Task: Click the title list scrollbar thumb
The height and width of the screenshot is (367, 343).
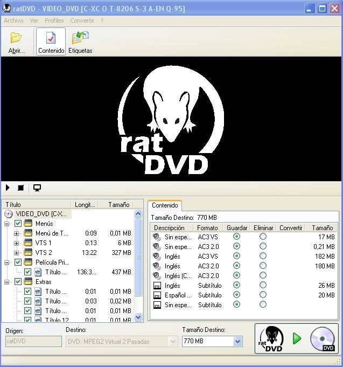Action: coord(138,257)
